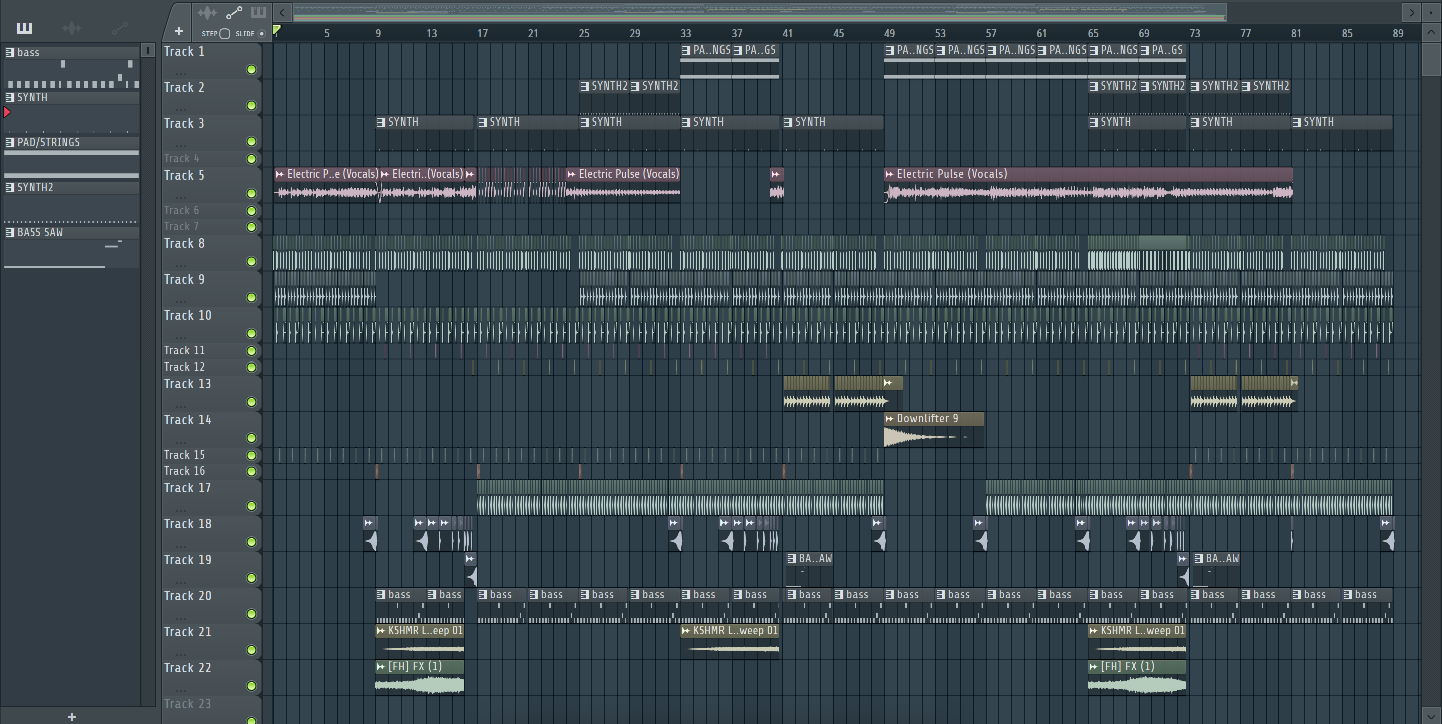Image resolution: width=1442 pixels, height=724 pixels.
Task: Mute Track 10 with its green LED
Action: tap(252, 334)
